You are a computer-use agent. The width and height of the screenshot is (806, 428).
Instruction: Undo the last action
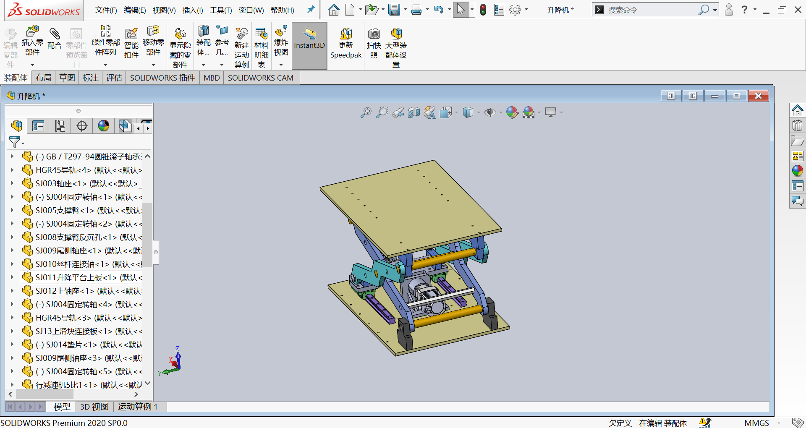439,10
